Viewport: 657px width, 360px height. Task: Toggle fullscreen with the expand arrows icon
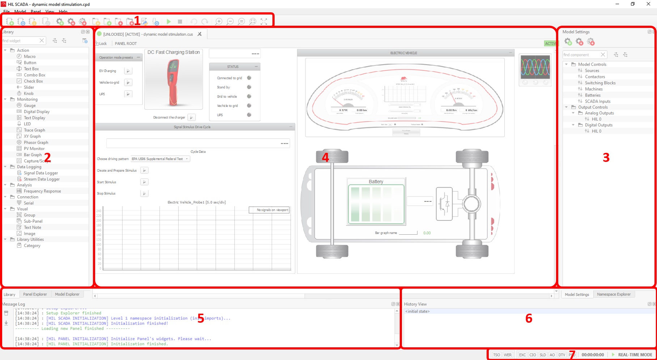pyautogui.click(x=264, y=22)
